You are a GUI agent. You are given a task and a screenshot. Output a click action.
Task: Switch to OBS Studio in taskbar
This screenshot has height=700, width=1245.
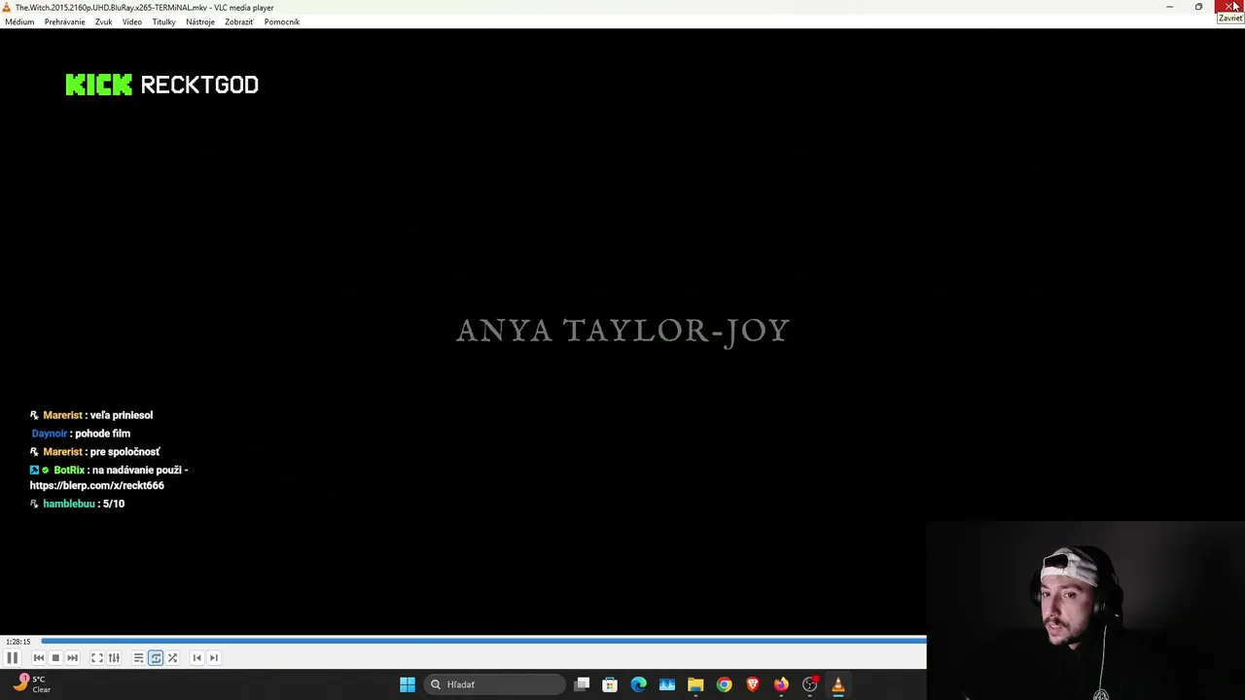(x=809, y=684)
